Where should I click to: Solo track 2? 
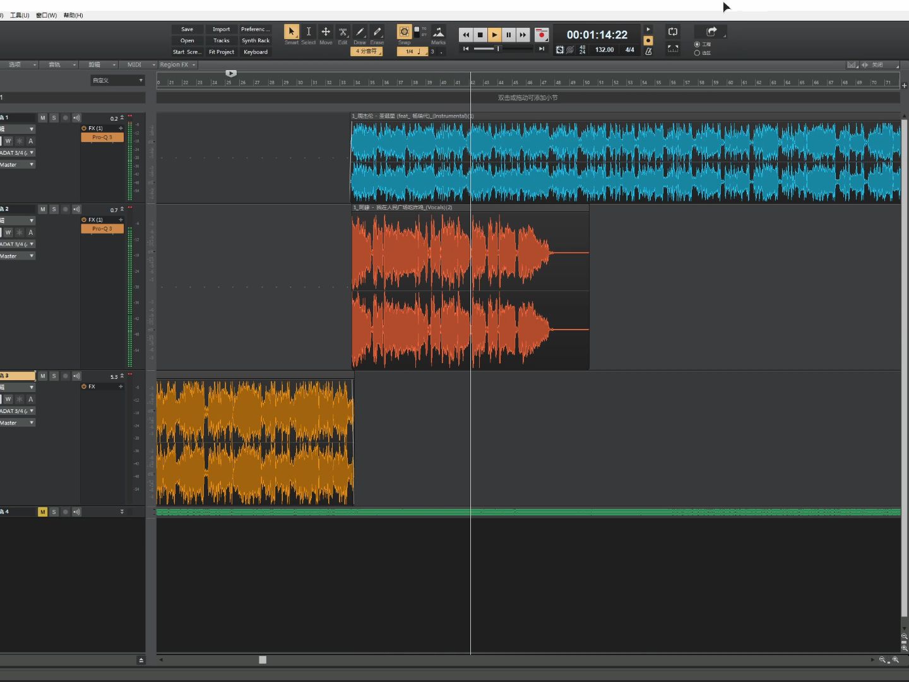click(x=54, y=209)
